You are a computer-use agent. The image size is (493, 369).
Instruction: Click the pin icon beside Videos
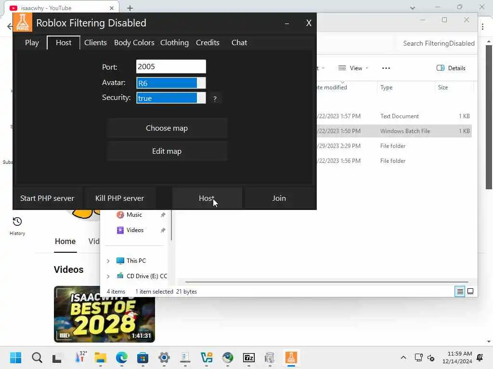pos(163,230)
